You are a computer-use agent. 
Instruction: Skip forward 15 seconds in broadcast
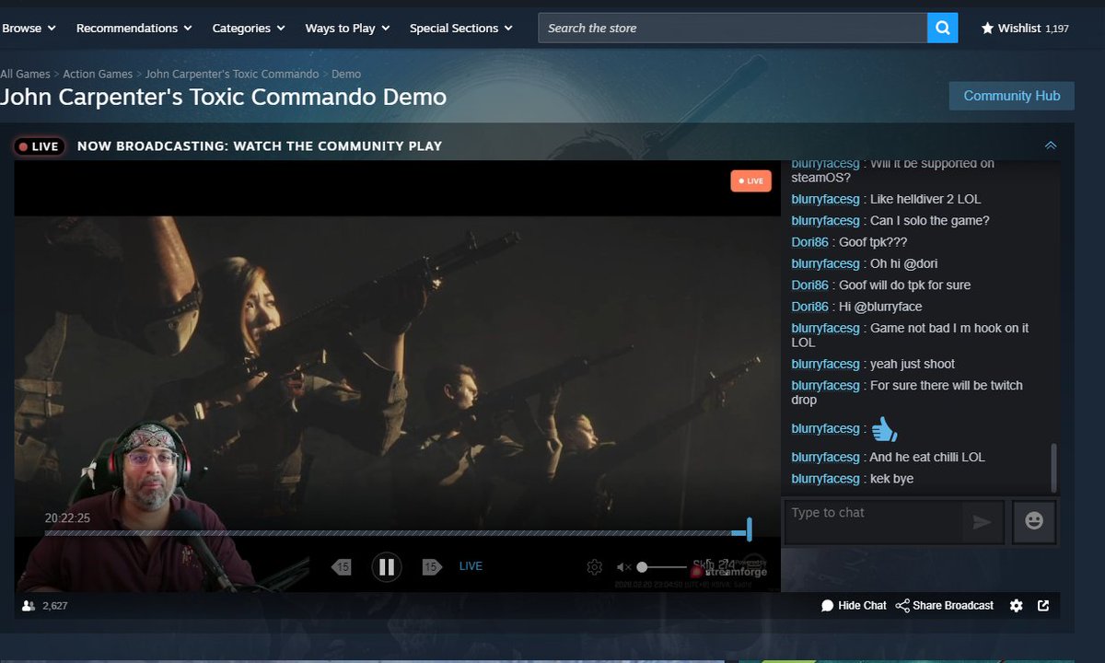(x=432, y=566)
